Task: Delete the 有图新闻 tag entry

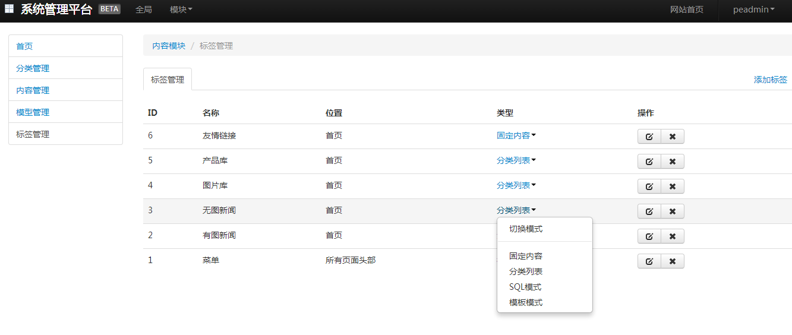Action: 673,236
